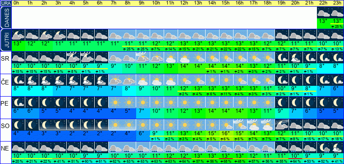Click the SR 4h windy cloud icon
The width and height of the screenshot is (344, 164).
(73, 58)
